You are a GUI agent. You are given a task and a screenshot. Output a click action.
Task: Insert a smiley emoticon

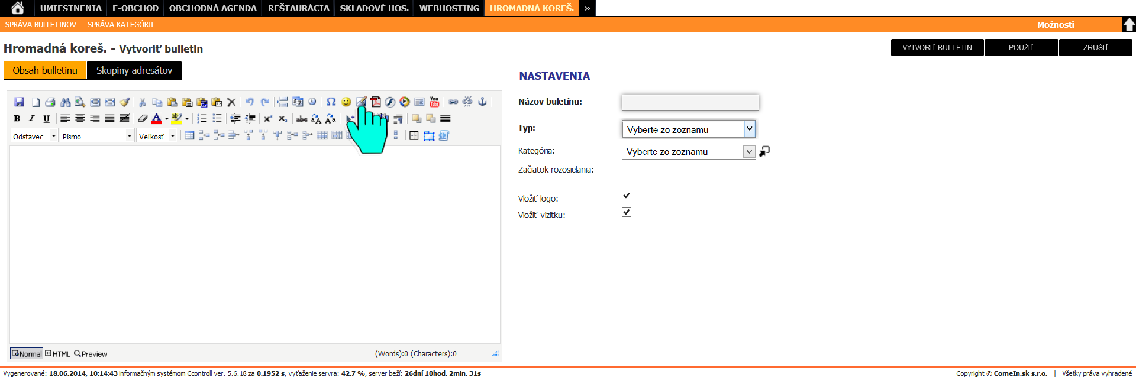(x=346, y=102)
